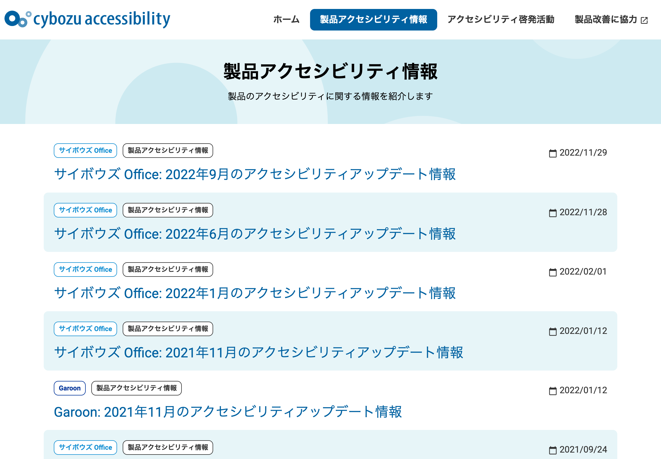The image size is (661, 459).
Task: Select the 製品アクセシビリティ情報 navigation tab
Action: click(x=373, y=20)
